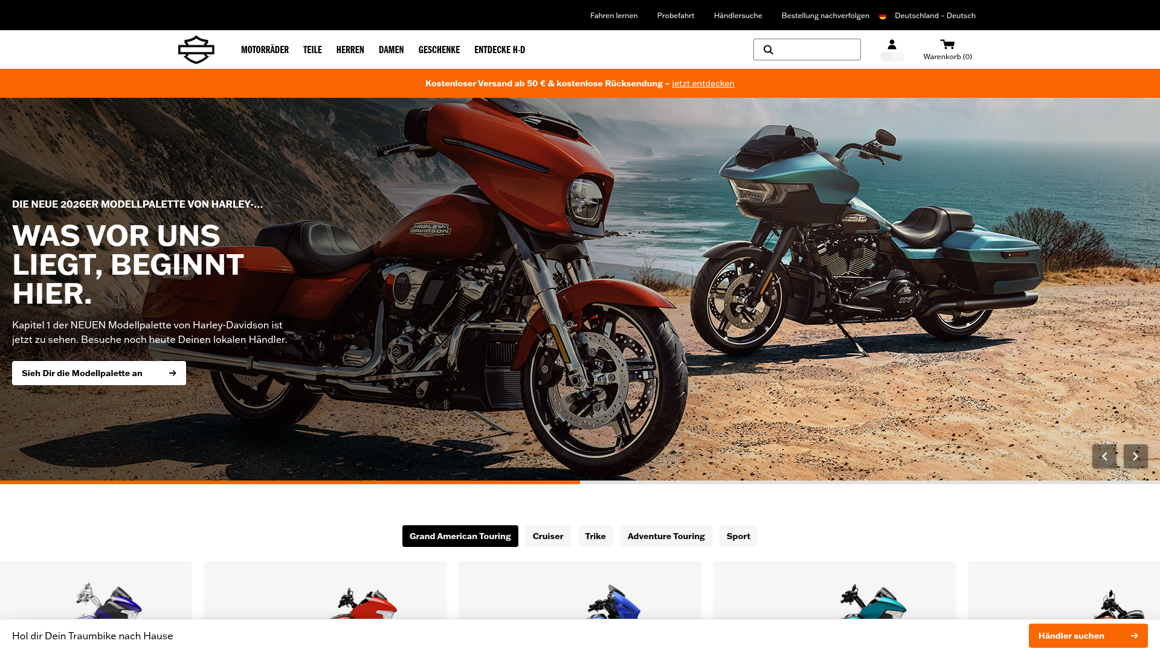Open Bestellung nachverfolgen link
This screenshot has height=652, width=1160.
pos(825,16)
